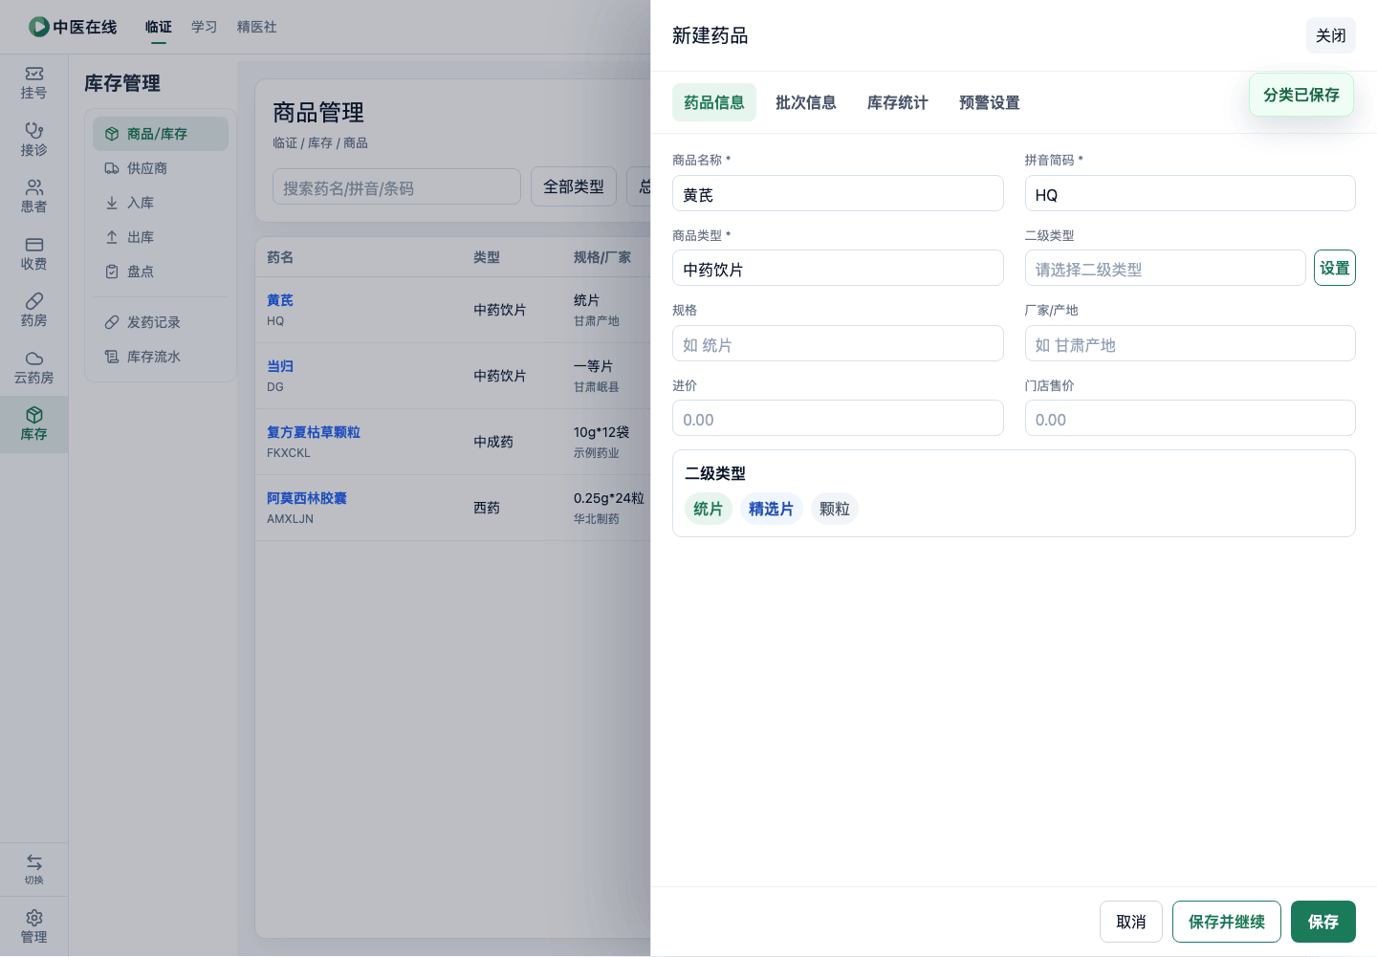Focus the 拼音简码 field containing HQ
Viewport: 1377px width, 957px height.
1191,194
